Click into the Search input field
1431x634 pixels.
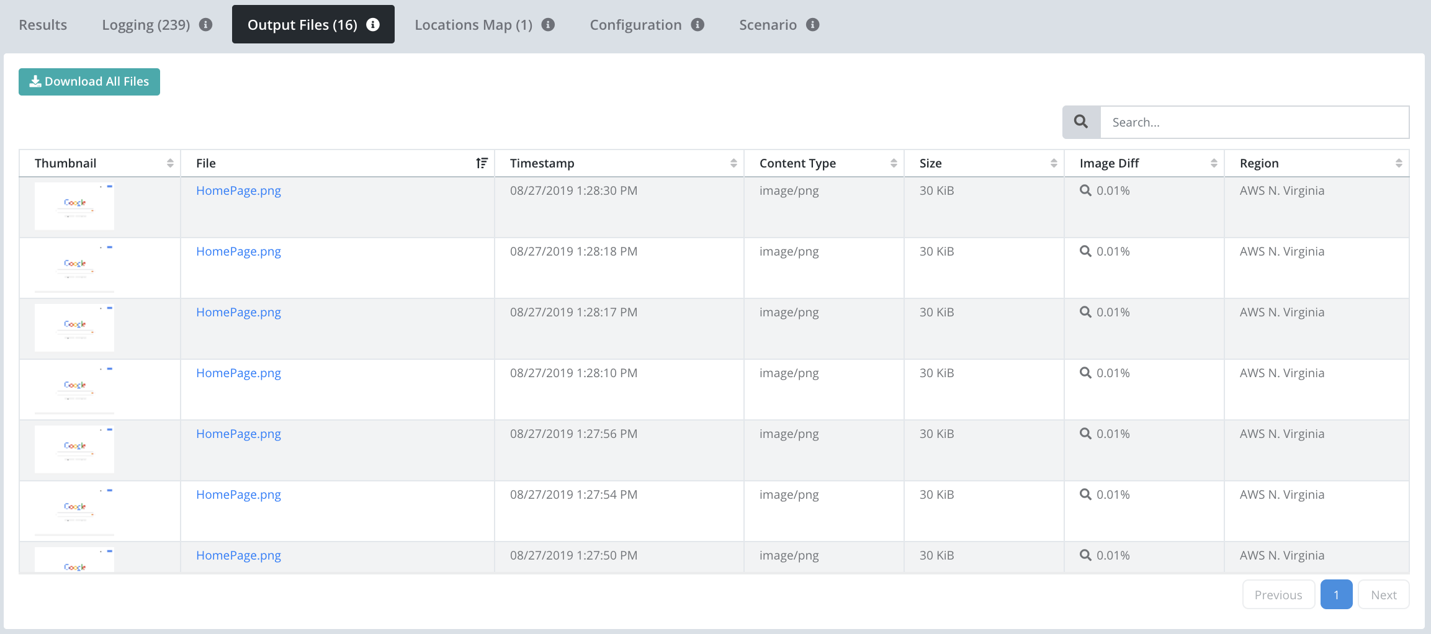point(1254,122)
